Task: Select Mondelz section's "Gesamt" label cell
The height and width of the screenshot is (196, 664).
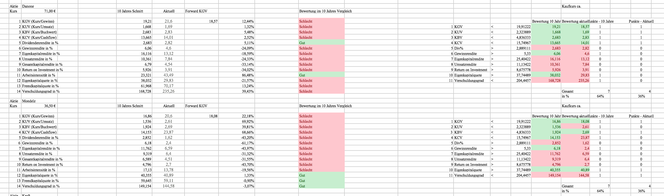Action: 568,186
